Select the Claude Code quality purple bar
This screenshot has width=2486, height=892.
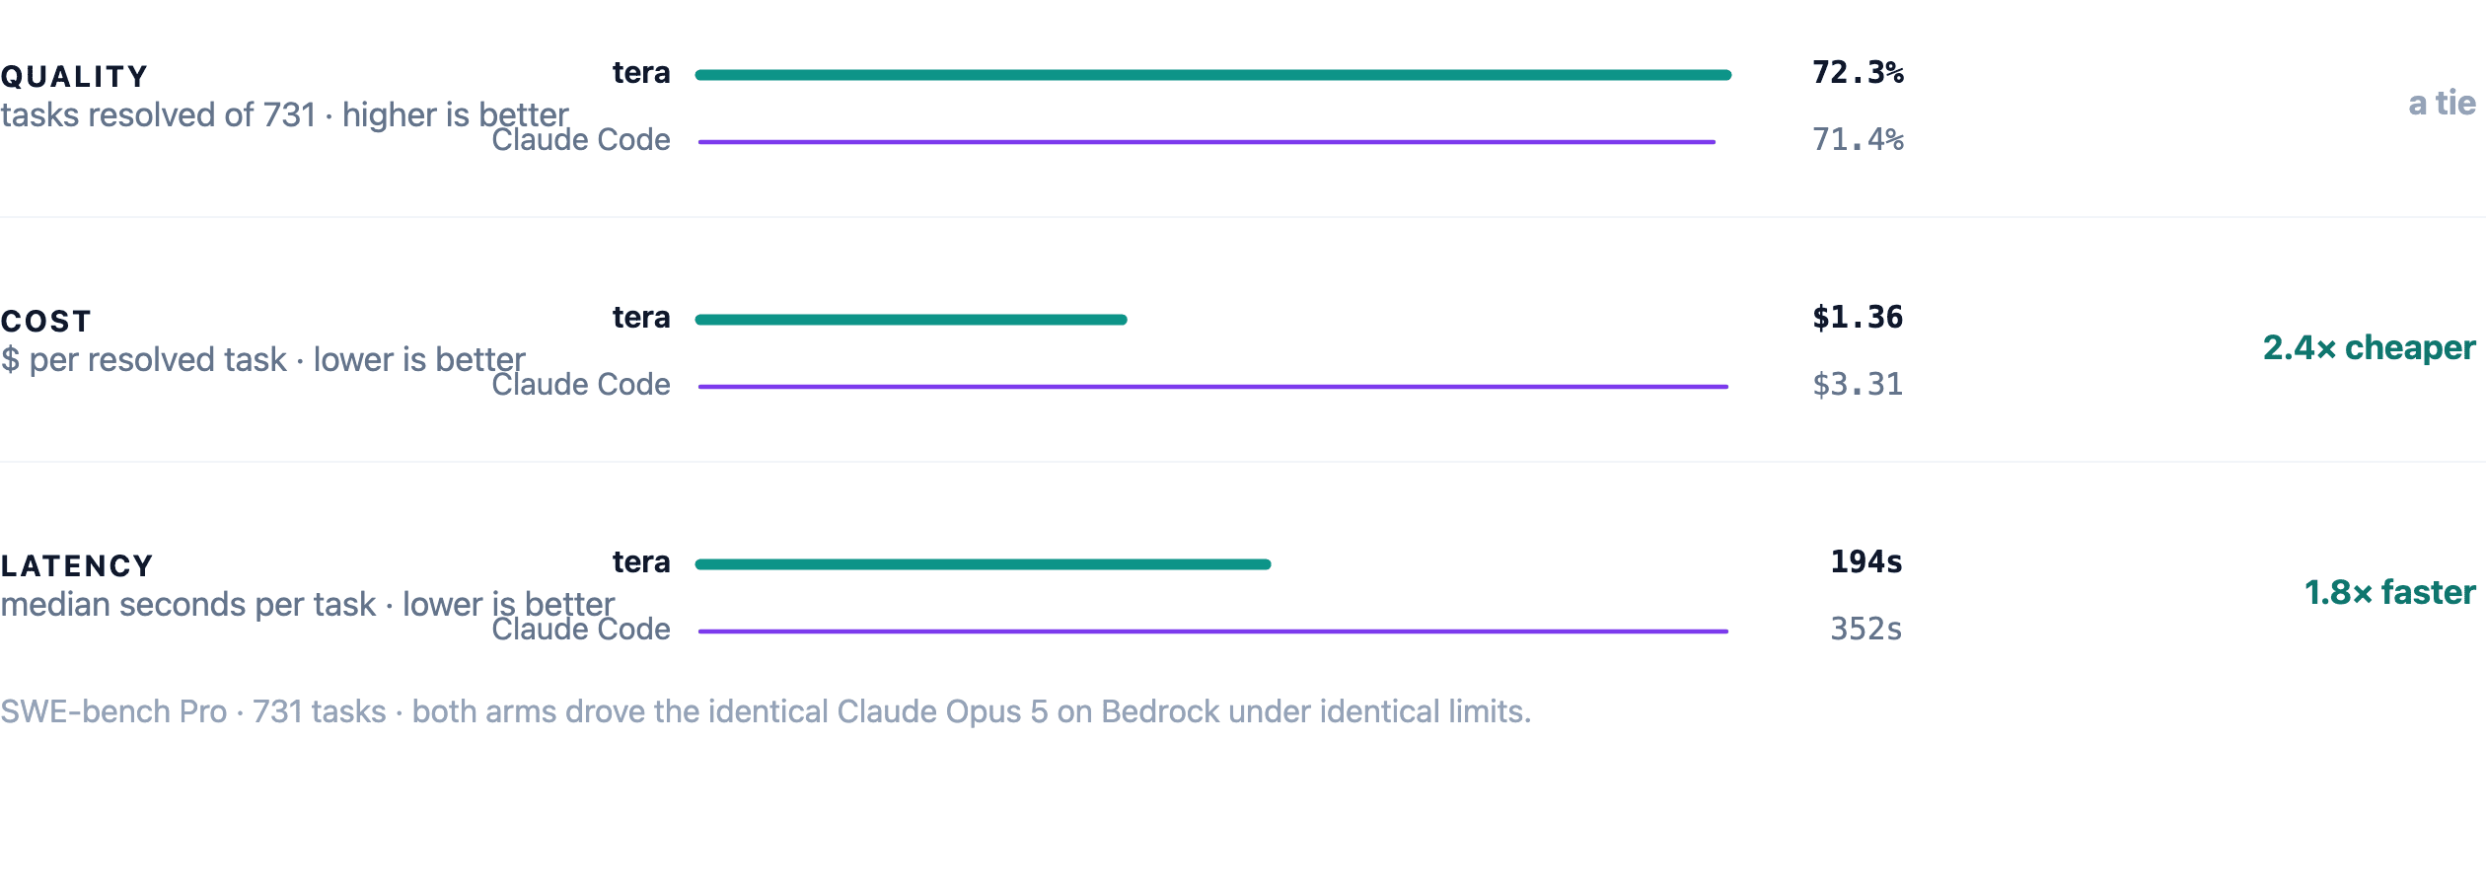pyautogui.click(x=1206, y=142)
